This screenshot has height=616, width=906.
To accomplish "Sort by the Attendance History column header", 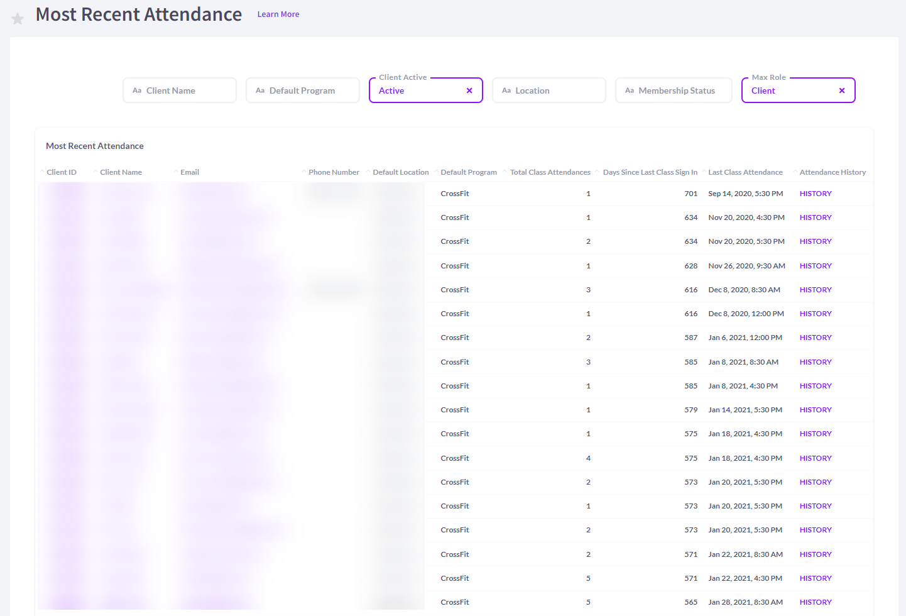I will pos(832,172).
